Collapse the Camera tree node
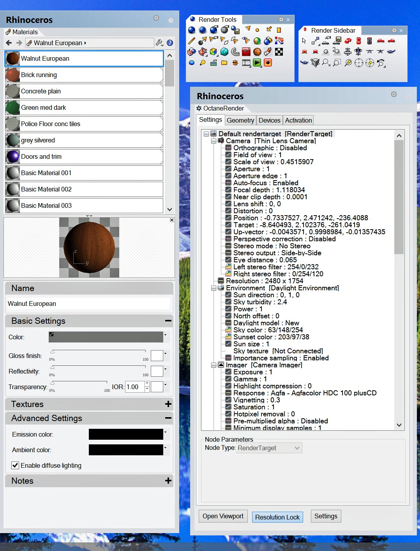Image resolution: width=420 pixels, height=551 pixels. tap(214, 141)
